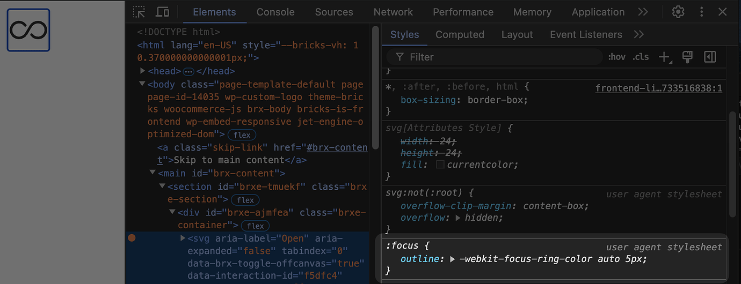Click the svg[Attributes Style] selector
741x284 pixels.
444,128
